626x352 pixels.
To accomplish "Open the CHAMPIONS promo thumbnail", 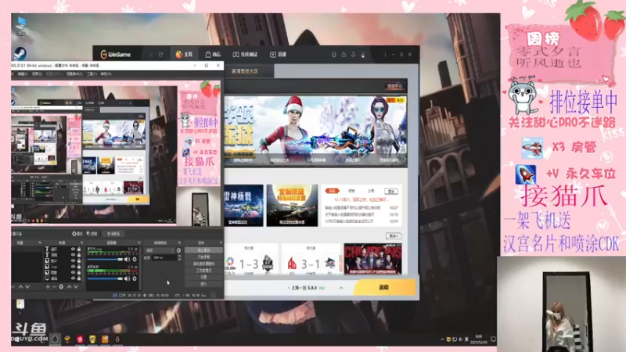I will click(x=373, y=259).
